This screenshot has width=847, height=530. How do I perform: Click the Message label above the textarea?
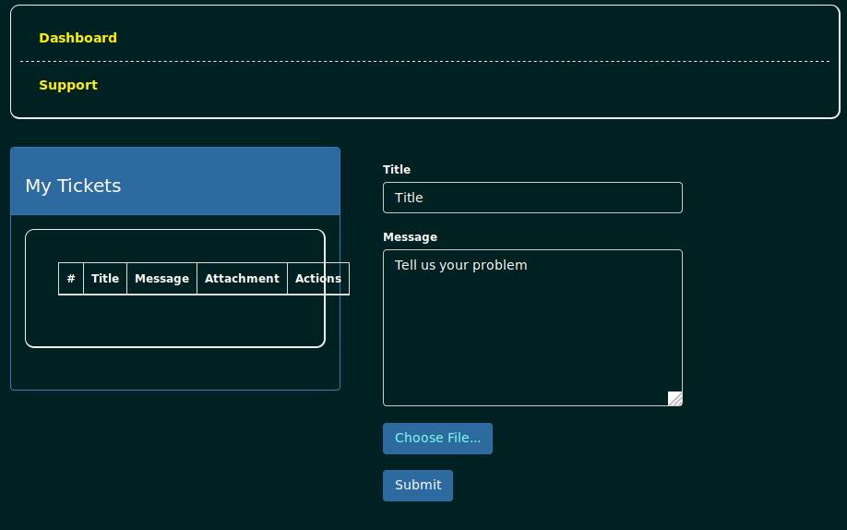tap(410, 237)
